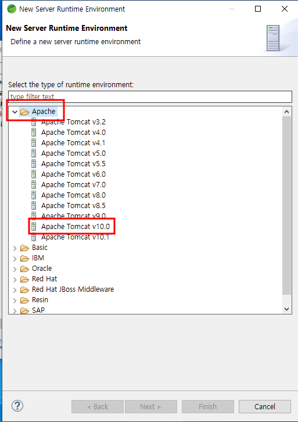The image size is (298, 422).
Task: Click the Cancel button
Action: (x=265, y=406)
